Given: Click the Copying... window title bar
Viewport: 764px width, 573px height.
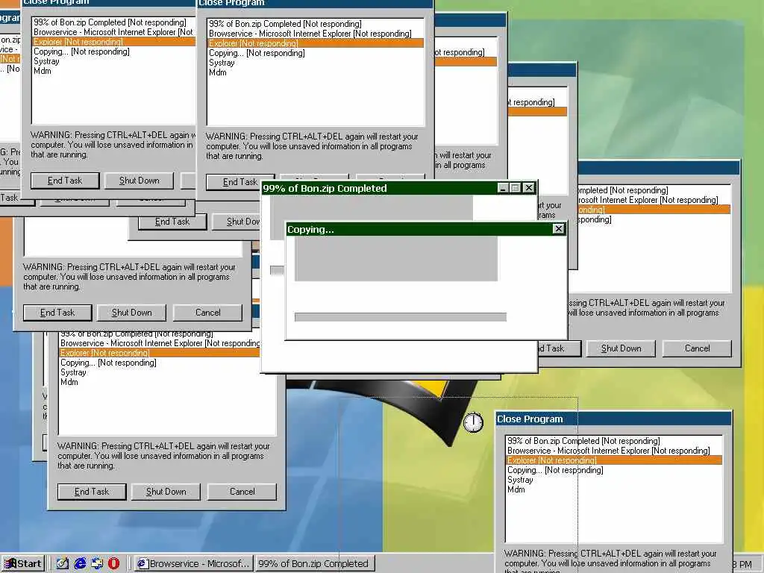Looking at the screenshot, I should pos(419,229).
